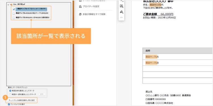Select result text '商品サンプルB¥30,000 小計¥60,000 消費税額合'

click(x=32, y=18)
